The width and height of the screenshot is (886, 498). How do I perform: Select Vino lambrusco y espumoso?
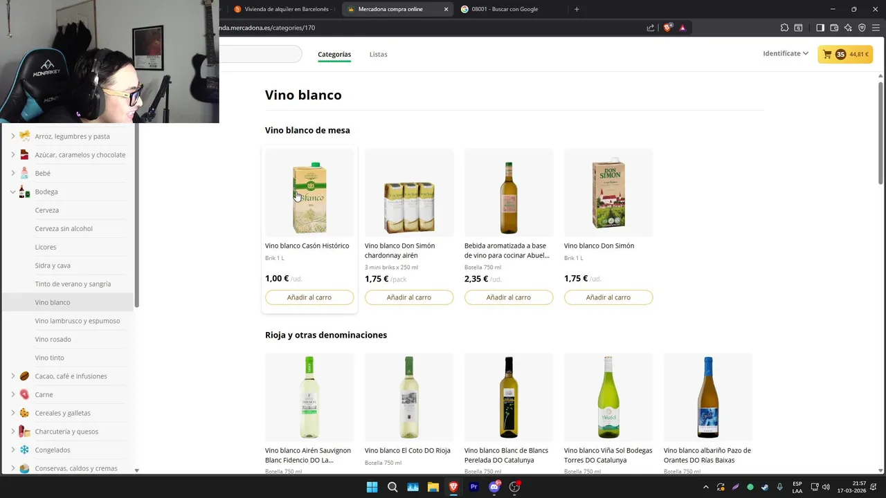click(x=78, y=321)
